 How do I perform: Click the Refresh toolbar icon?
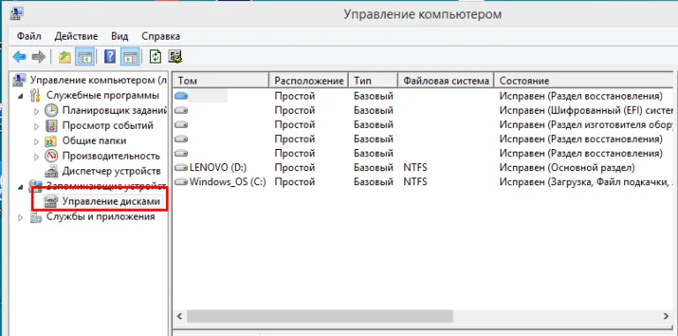pos(155,56)
